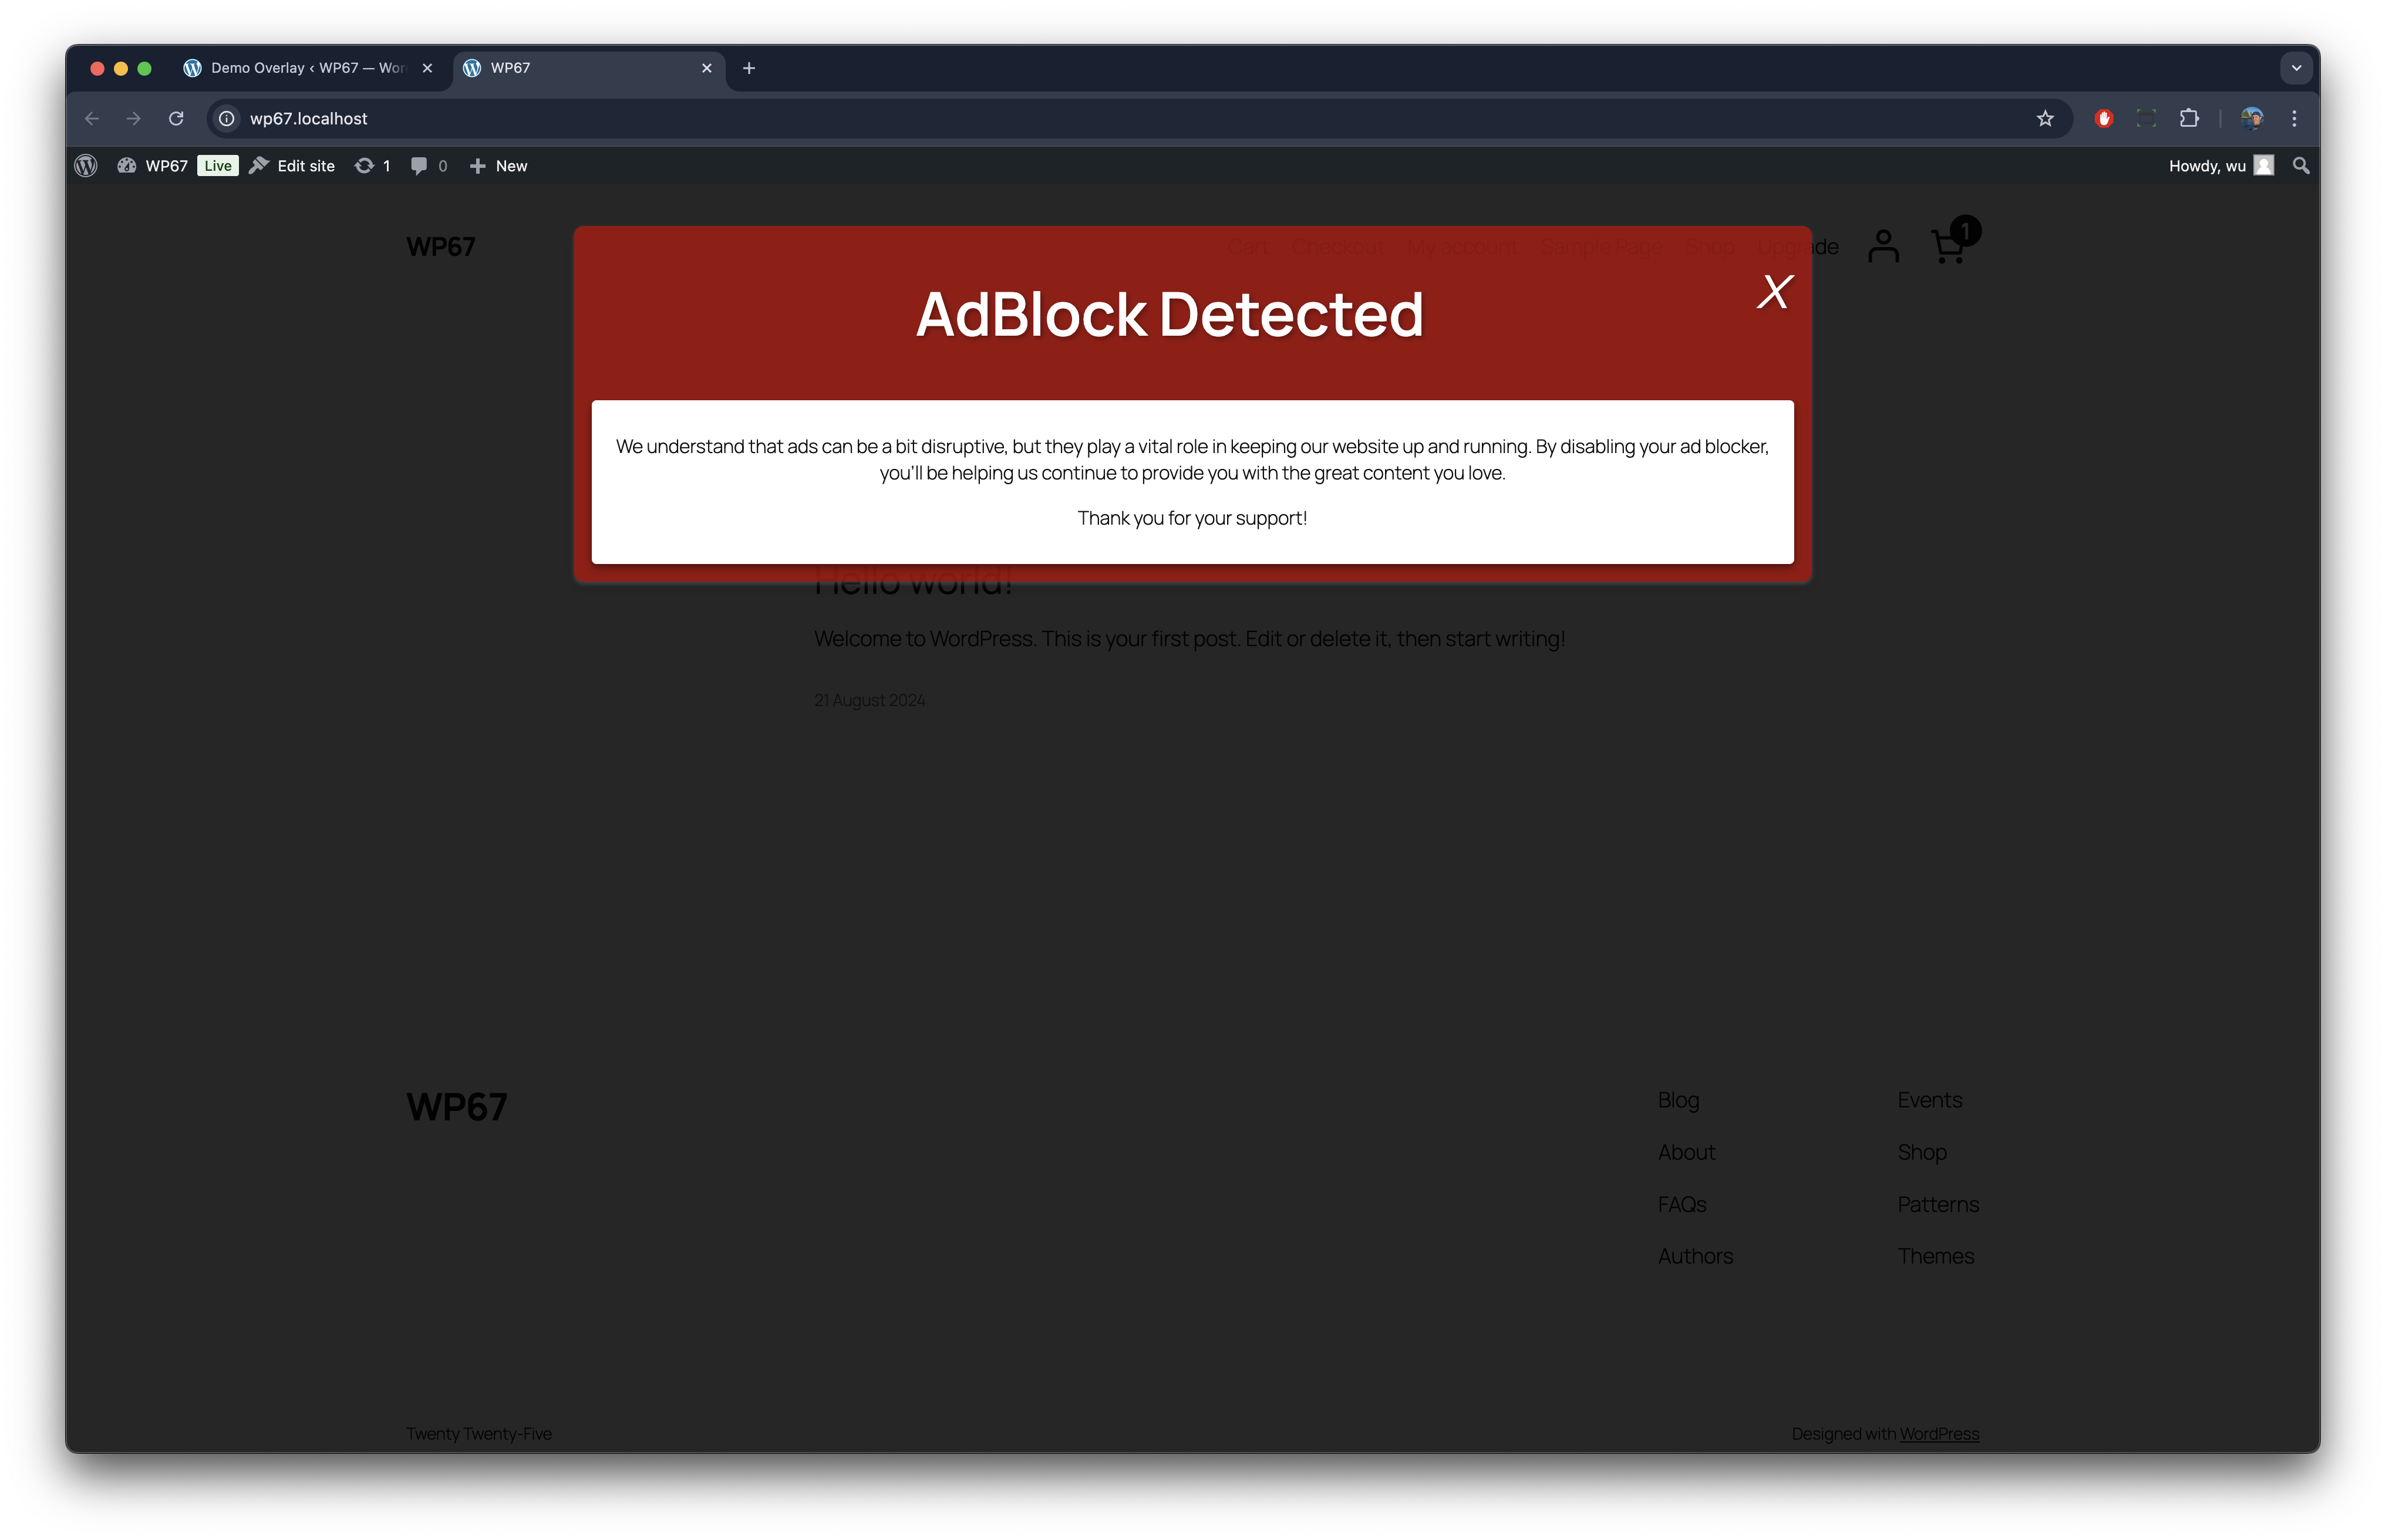
Task: Open Chrome three-dot menu
Action: 2294,119
